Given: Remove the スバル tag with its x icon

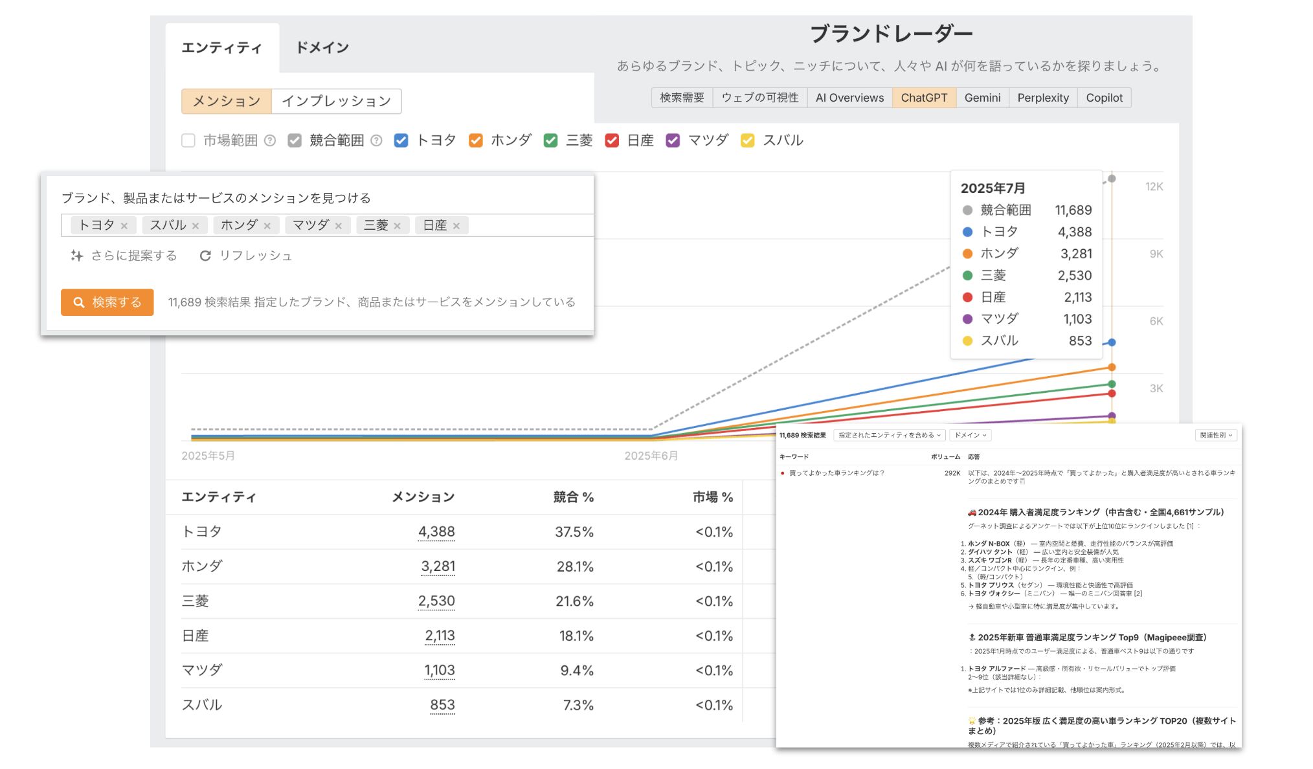Looking at the screenshot, I should pos(196,226).
